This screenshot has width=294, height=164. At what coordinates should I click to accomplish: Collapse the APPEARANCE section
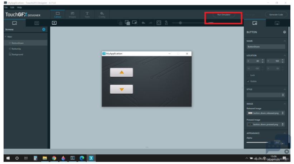(x=285, y=133)
